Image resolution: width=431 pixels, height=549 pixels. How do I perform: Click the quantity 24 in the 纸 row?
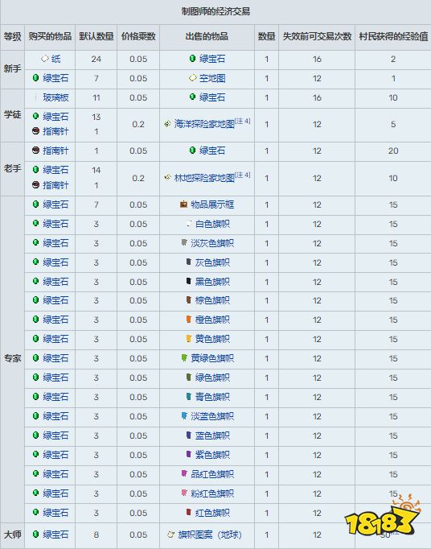(96, 60)
